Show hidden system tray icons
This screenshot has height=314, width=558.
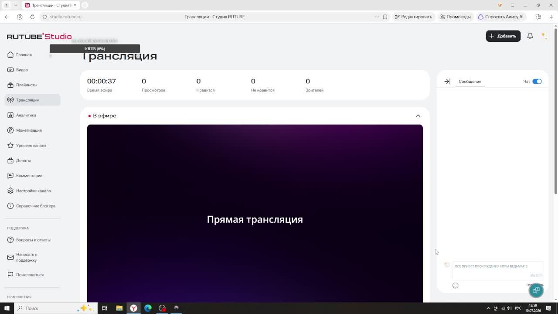[488, 308]
